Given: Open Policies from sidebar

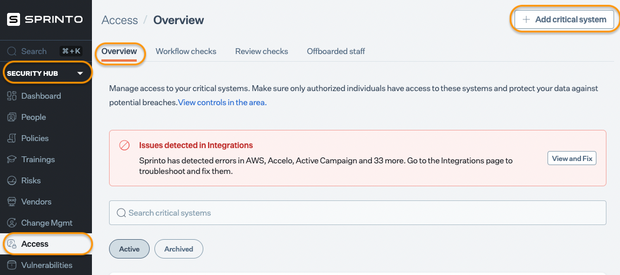Looking at the screenshot, I should [46, 138].
